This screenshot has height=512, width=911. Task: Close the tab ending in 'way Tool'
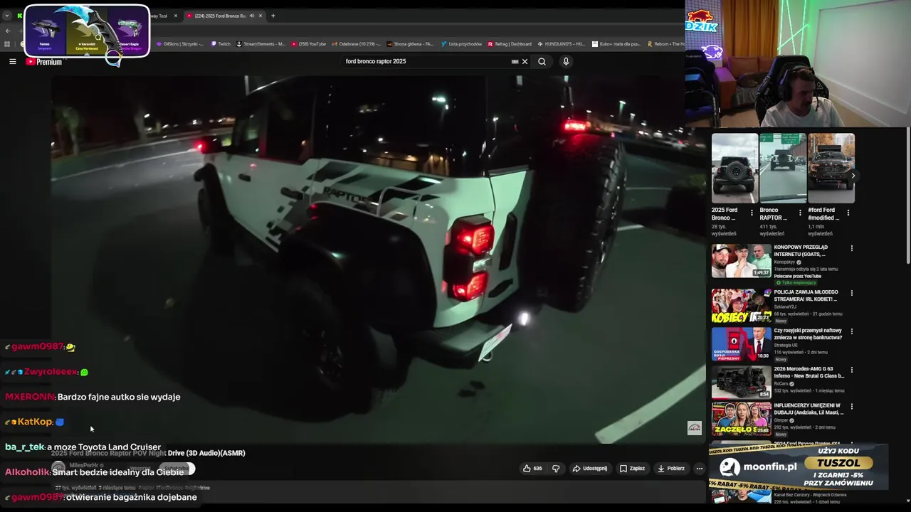(176, 16)
